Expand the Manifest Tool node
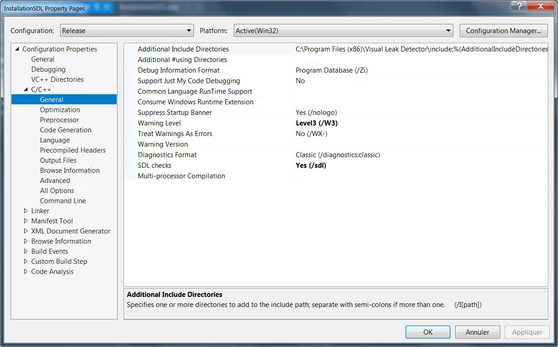Screen dimensions: 558x347 [26, 221]
